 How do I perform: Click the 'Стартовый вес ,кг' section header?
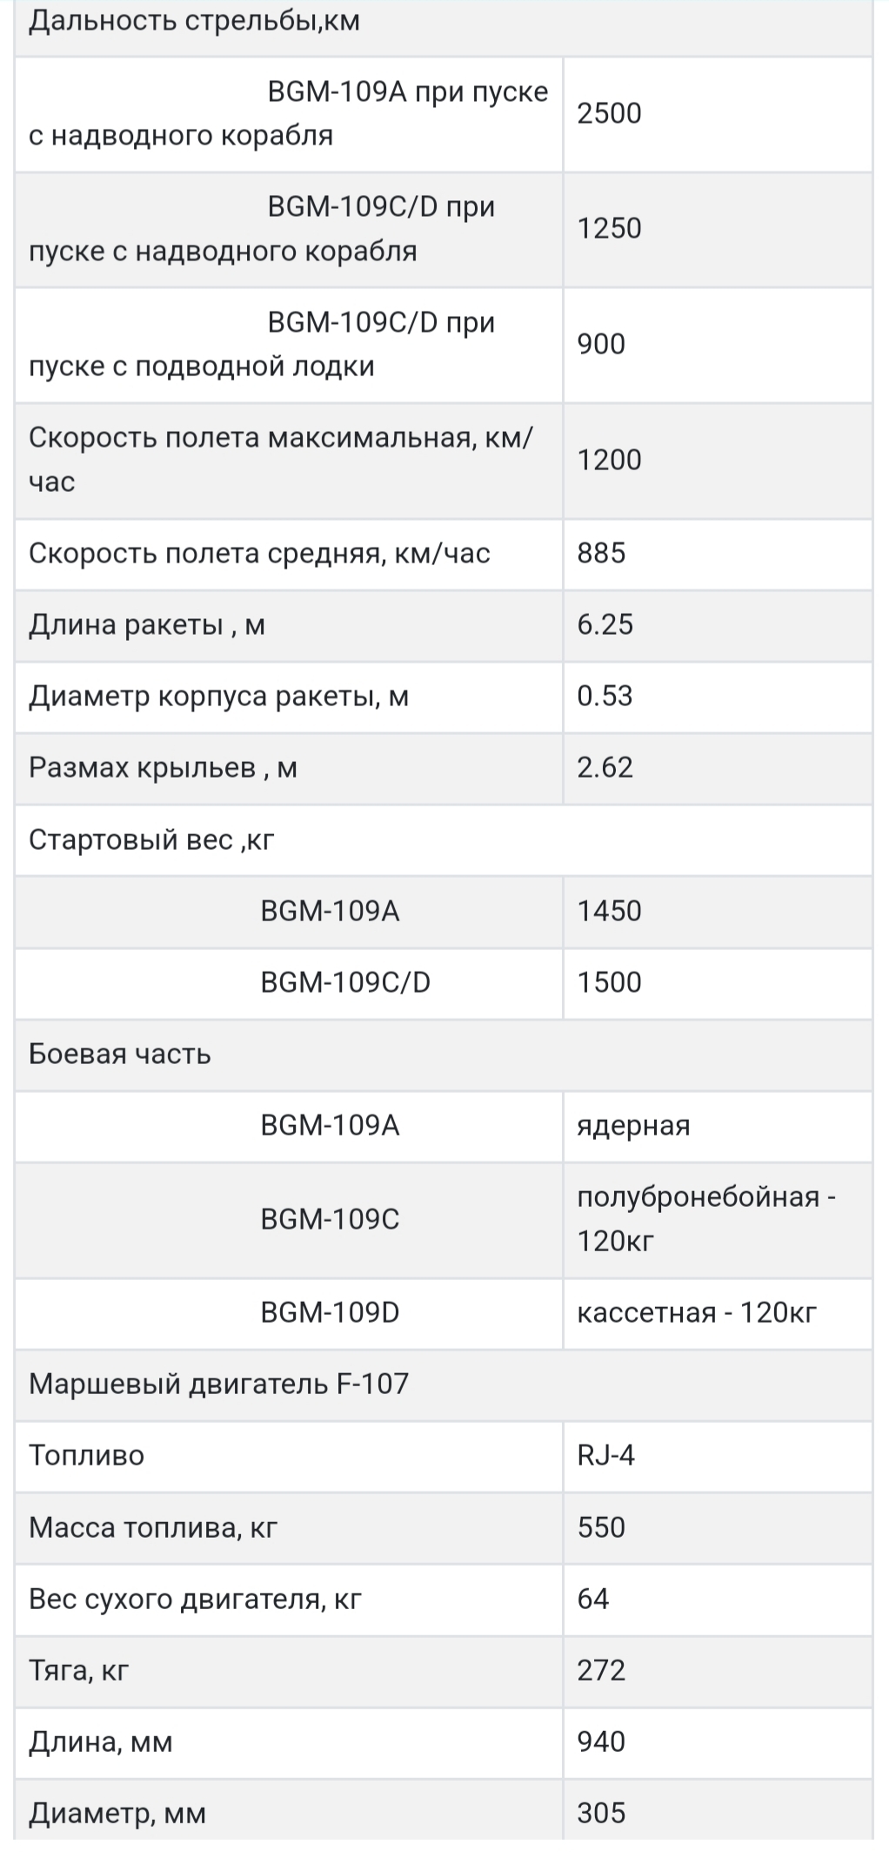pyautogui.click(x=151, y=839)
